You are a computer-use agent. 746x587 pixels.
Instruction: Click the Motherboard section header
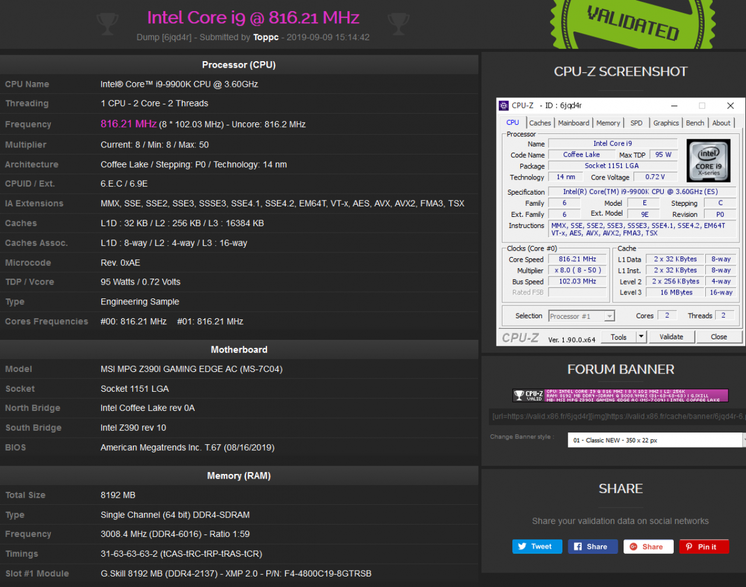pyautogui.click(x=239, y=350)
